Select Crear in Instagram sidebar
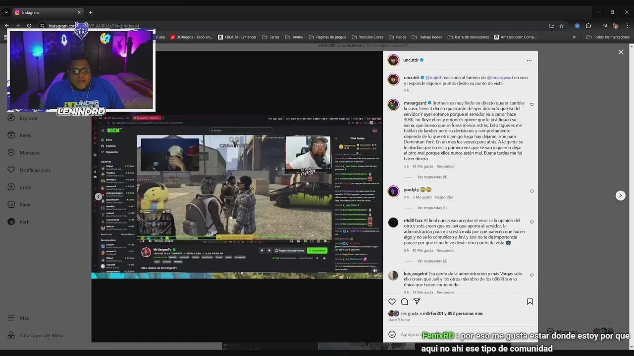634x356 pixels. tap(19, 187)
